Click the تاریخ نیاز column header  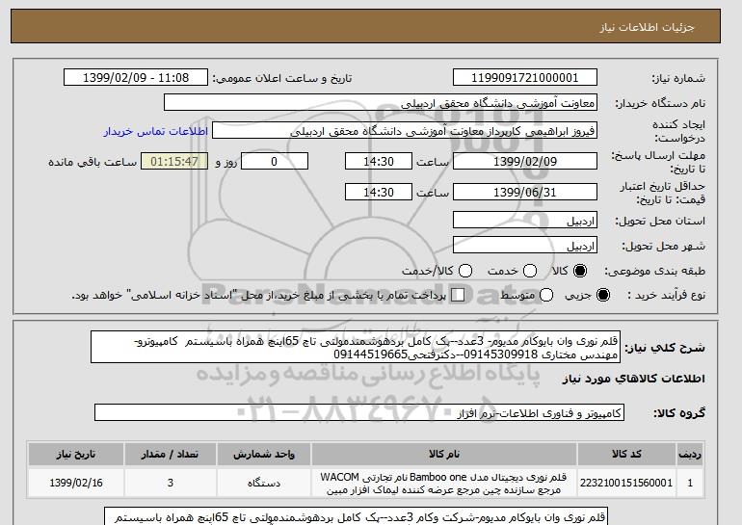click(76, 454)
